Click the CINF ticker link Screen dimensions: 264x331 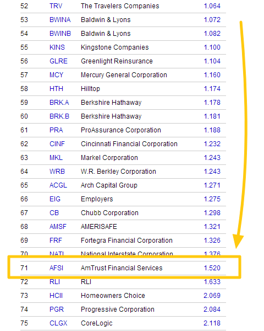point(57,144)
